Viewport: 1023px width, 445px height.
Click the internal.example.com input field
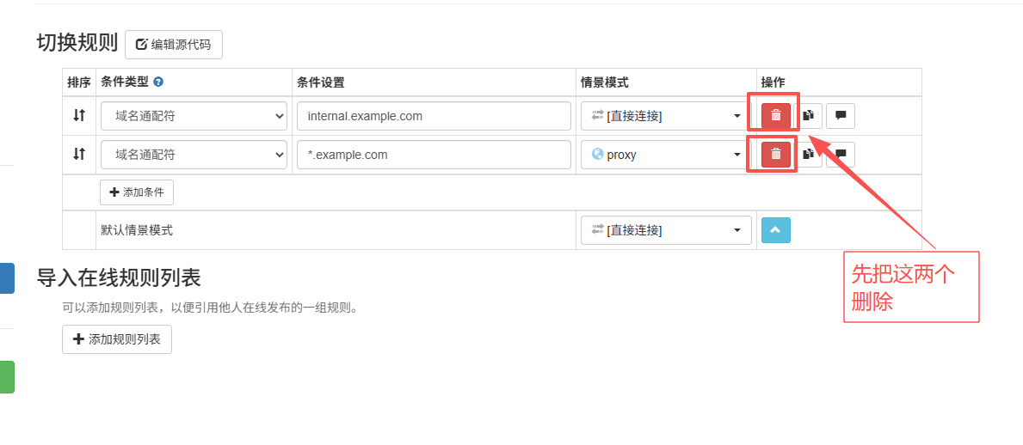(x=434, y=116)
